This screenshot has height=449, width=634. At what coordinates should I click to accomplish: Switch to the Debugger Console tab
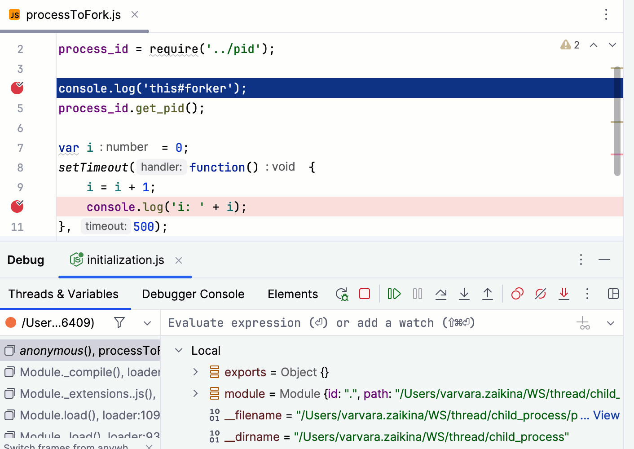[193, 294]
